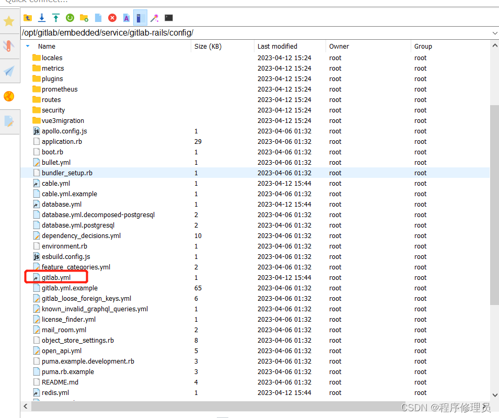Click the magic wand toolbar icon
Viewport: 499px width, 418px height.
(155, 18)
